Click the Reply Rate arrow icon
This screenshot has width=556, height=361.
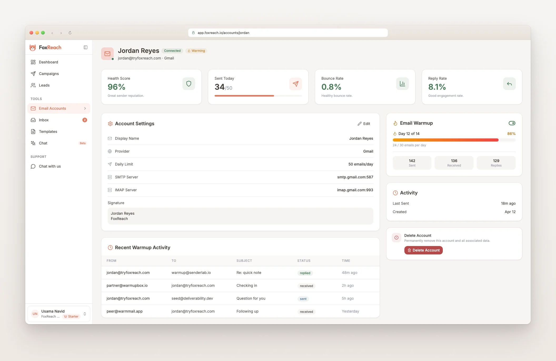point(509,84)
